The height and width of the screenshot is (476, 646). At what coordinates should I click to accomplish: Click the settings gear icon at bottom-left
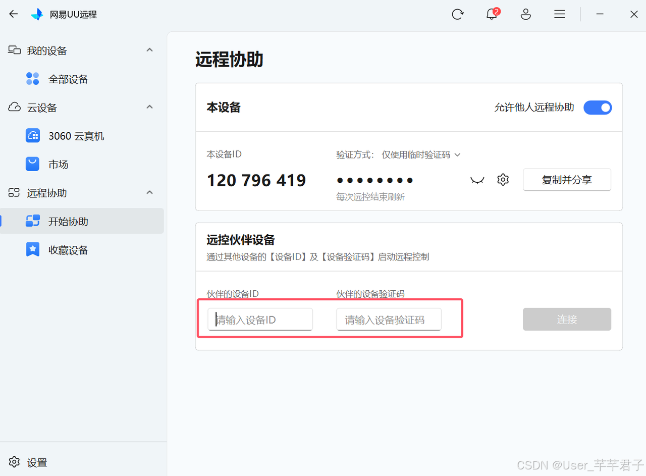tap(14, 462)
